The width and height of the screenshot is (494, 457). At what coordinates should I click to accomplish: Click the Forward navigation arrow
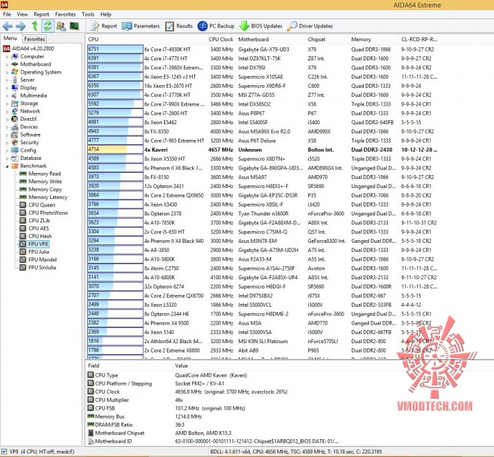(x=21, y=26)
